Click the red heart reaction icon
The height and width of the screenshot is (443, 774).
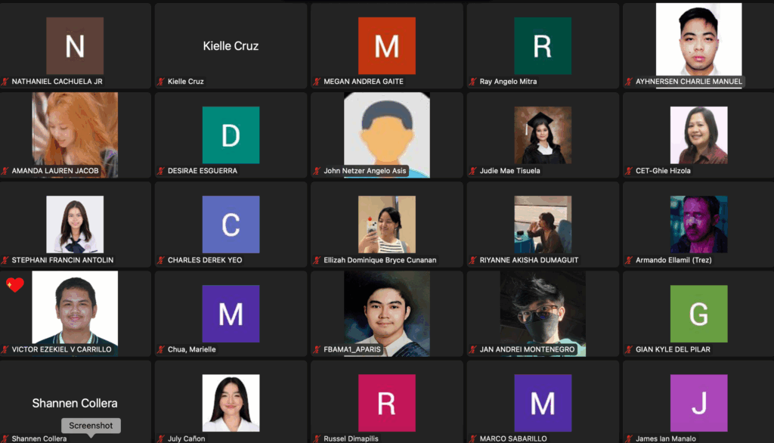click(15, 285)
